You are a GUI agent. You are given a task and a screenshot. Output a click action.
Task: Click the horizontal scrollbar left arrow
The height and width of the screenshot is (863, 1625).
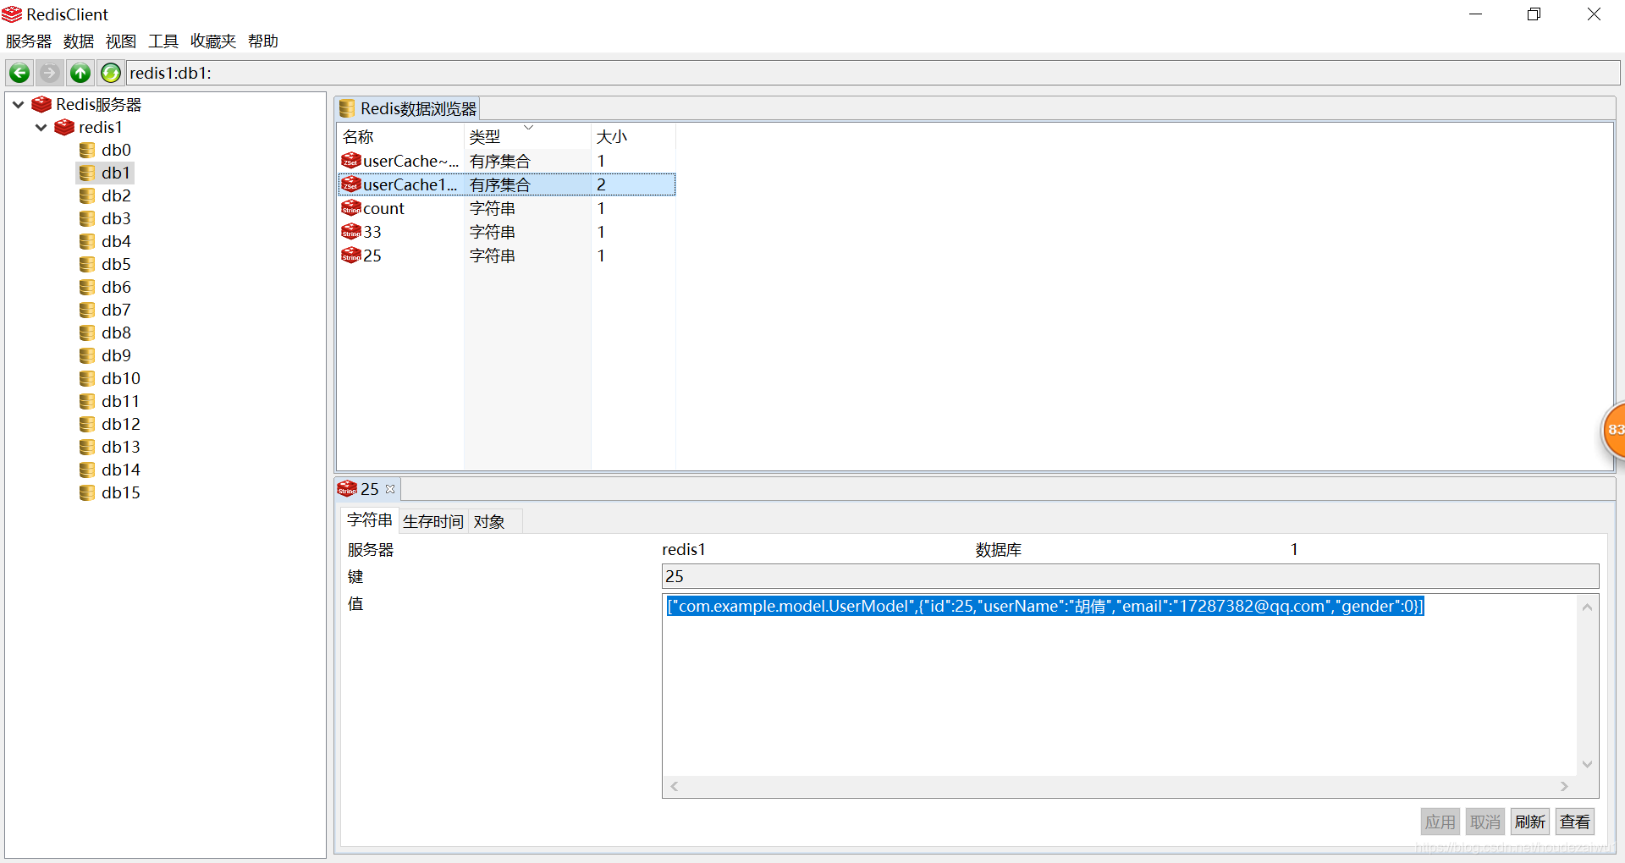tap(675, 786)
